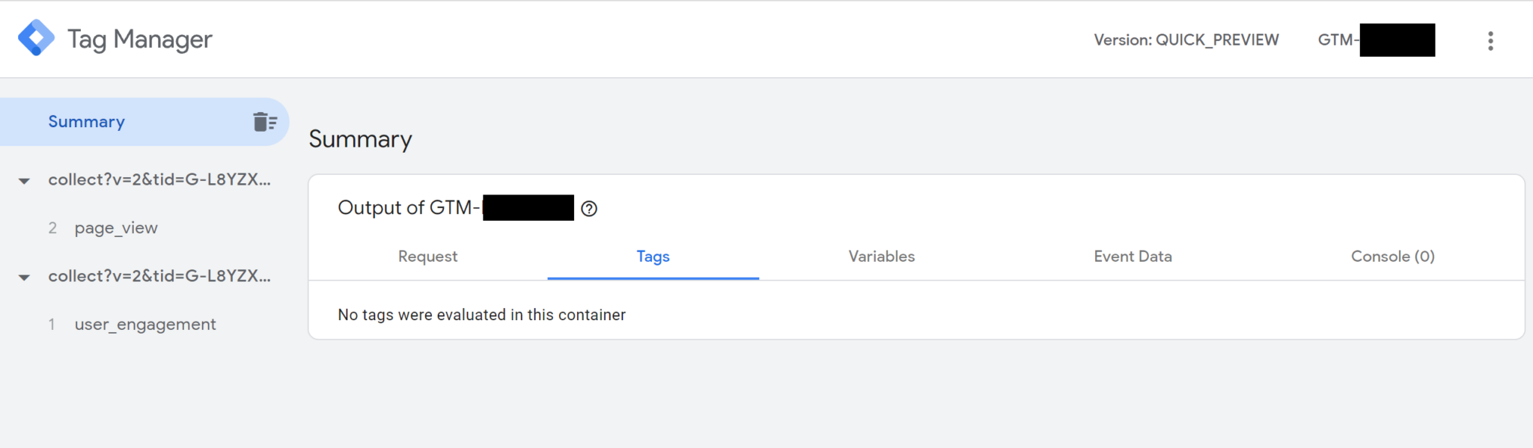Collapse the first collect?v=2&tid=G-L8YZX request
Image resolution: width=1533 pixels, height=448 pixels.
[25, 179]
